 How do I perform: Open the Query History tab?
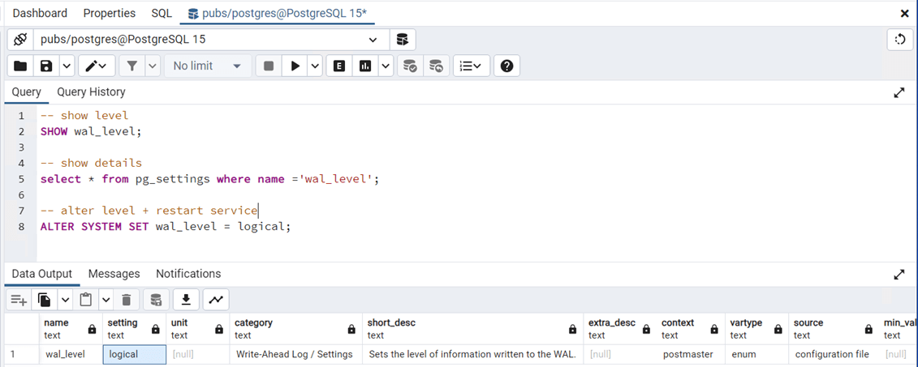tap(91, 92)
